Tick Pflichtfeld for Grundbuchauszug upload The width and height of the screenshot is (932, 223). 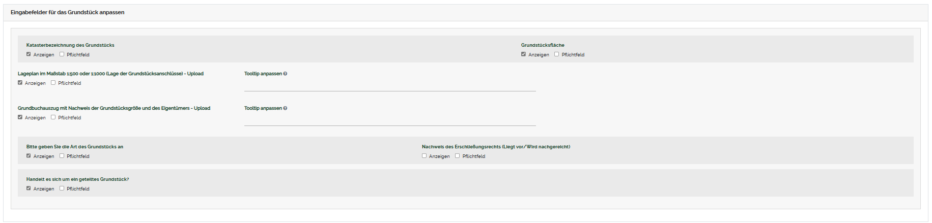point(53,117)
